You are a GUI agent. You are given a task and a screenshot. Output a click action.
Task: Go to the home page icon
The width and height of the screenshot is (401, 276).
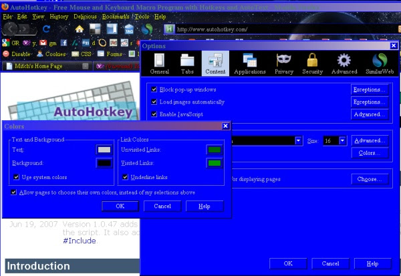coord(80,29)
